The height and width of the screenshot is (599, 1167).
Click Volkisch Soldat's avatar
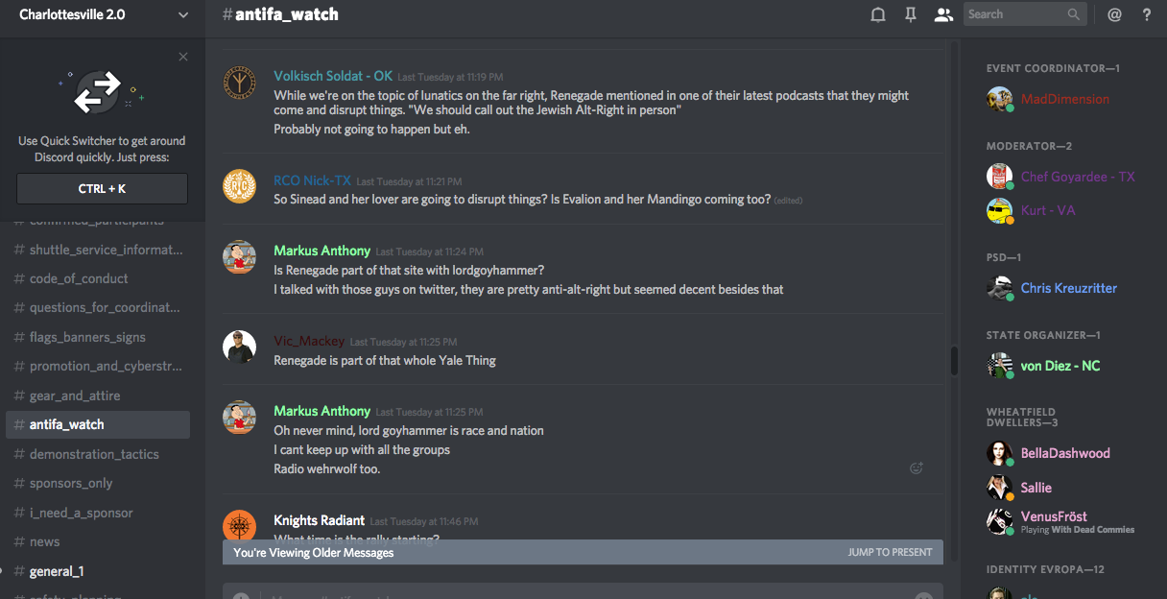pos(239,84)
